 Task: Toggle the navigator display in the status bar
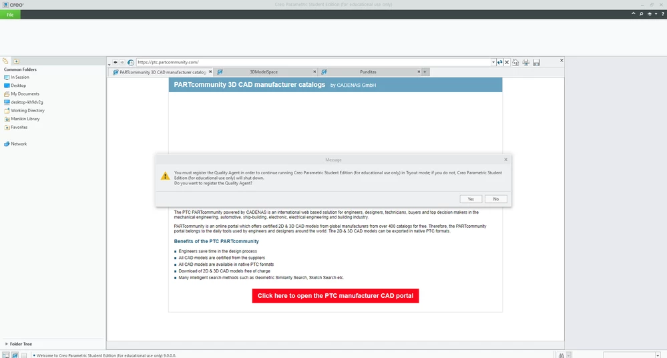coord(5,355)
